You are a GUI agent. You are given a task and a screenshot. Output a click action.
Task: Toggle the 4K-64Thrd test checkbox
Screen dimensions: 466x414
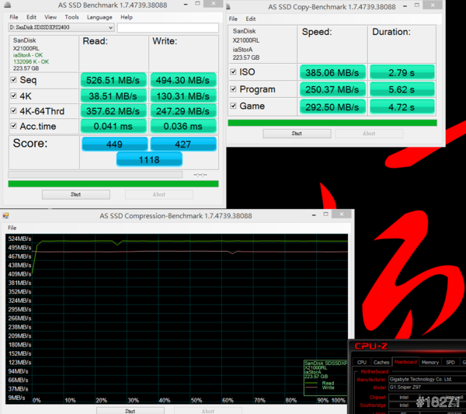(14, 111)
